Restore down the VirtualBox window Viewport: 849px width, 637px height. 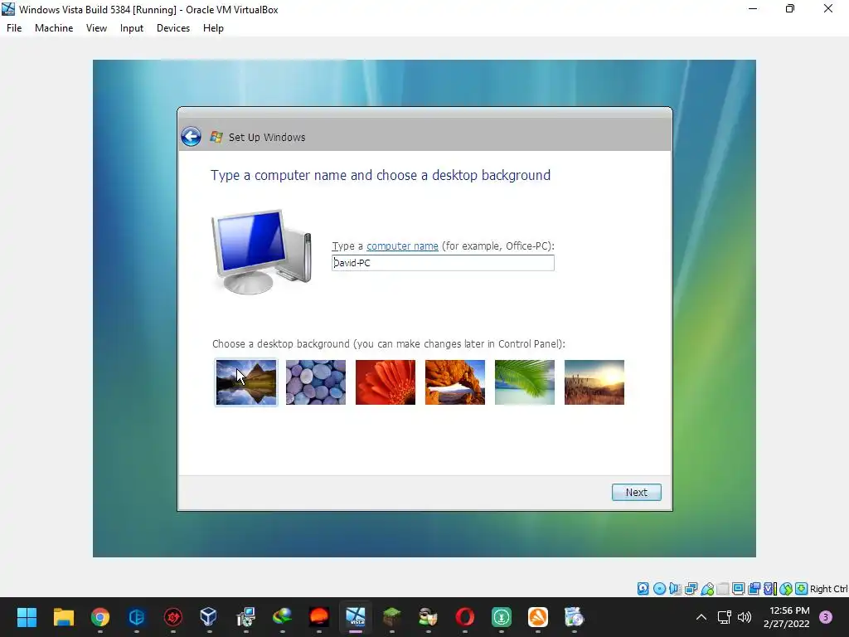click(x=790, y=8)
